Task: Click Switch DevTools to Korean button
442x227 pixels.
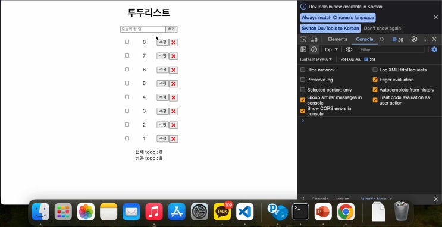Action: coord(330,29)
